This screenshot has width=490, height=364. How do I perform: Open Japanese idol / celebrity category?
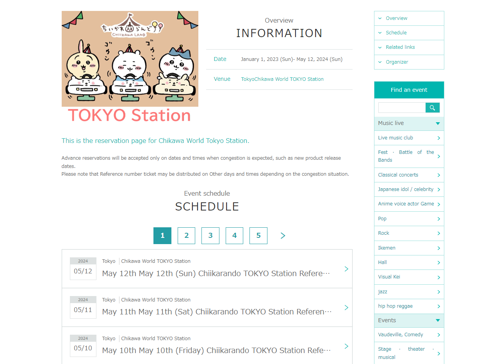click(x=406, y=189)
